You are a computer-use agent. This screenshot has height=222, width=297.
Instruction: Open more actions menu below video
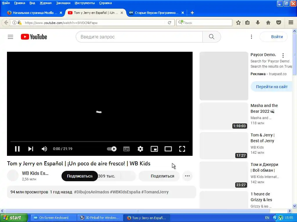[187, 176]
